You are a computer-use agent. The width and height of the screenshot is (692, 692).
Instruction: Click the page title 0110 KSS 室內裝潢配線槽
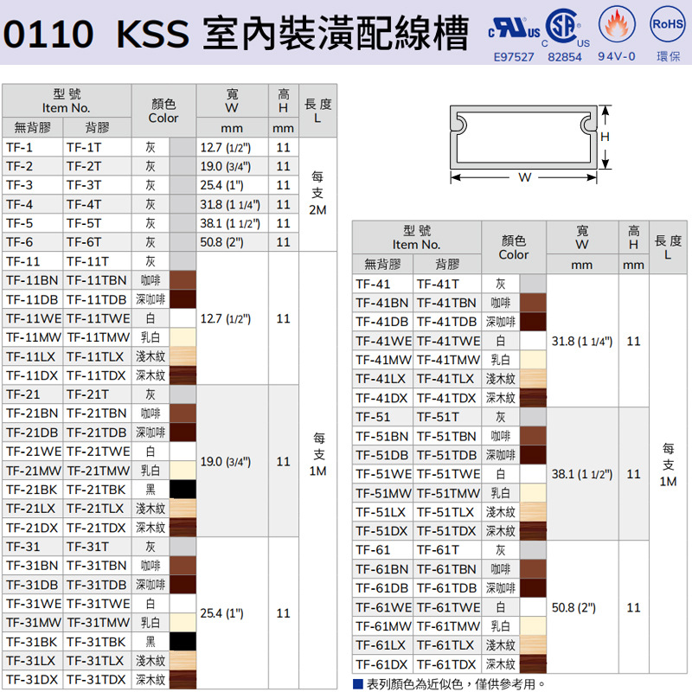pyautogui.click(x=235, y=33)
